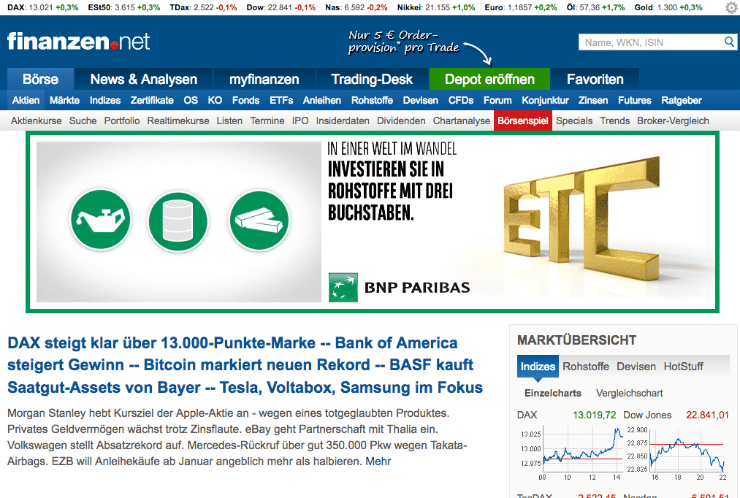Viewport: 740px width, 498px height.
Task: Switch to Vergleichschart view
Action: click(x=630, y=394)
